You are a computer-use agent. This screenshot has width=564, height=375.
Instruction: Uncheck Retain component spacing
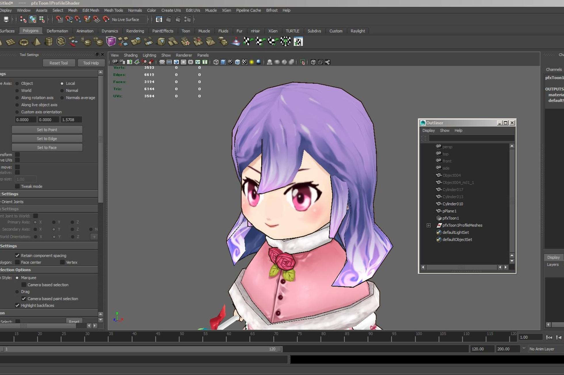[17, 255]
